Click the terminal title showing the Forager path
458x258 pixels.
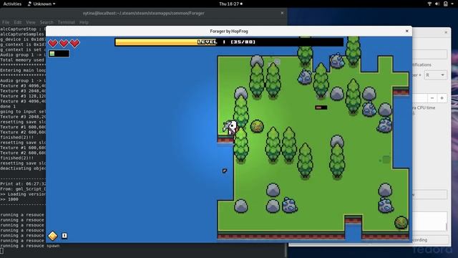point(143,13)
